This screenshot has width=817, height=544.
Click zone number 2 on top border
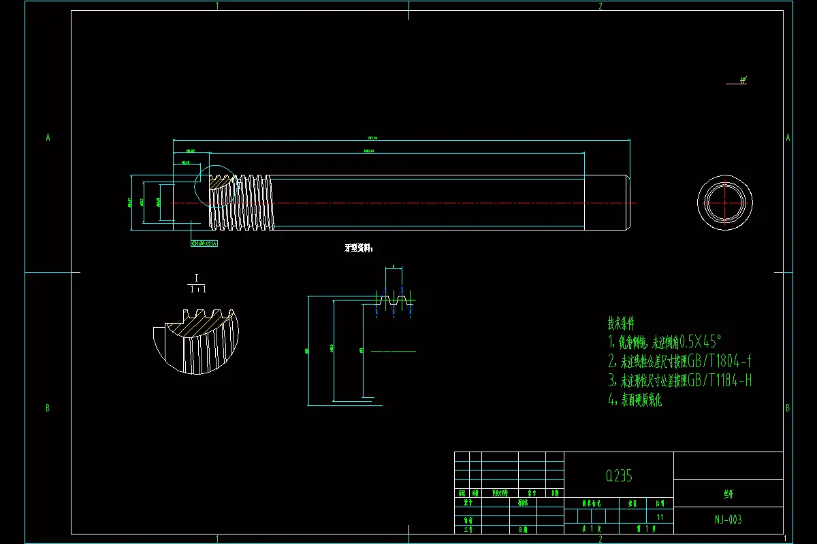click(600, 6)
